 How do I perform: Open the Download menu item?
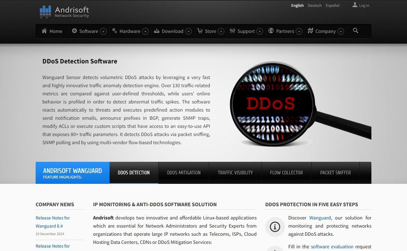coord(172,31)
